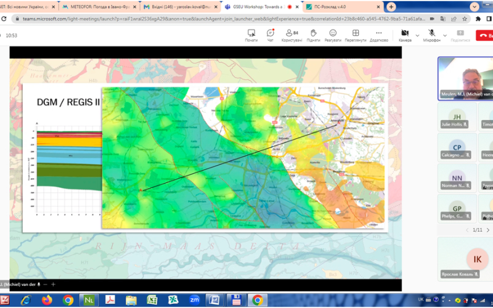Go to next participants page arrow
Viewport: 493px width, 308px height.
coord(488,230)
